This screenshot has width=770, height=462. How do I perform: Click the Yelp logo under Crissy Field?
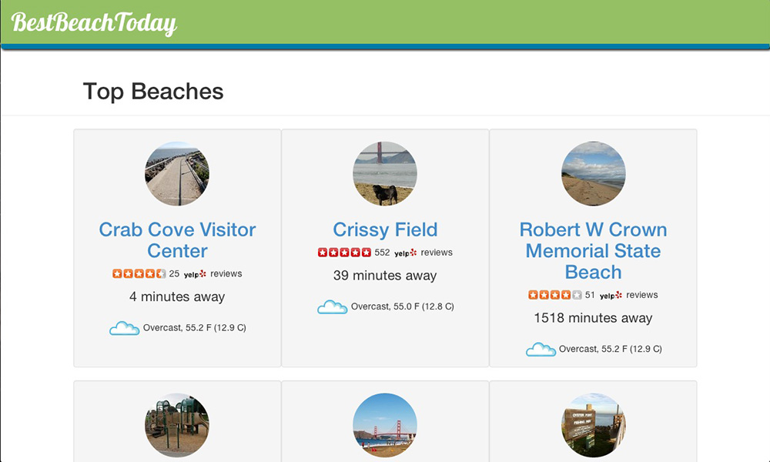click(405, 253)
